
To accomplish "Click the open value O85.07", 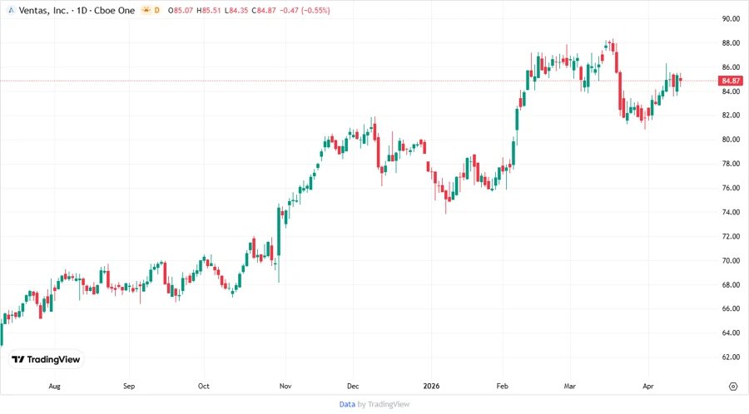I will point(180,10).
